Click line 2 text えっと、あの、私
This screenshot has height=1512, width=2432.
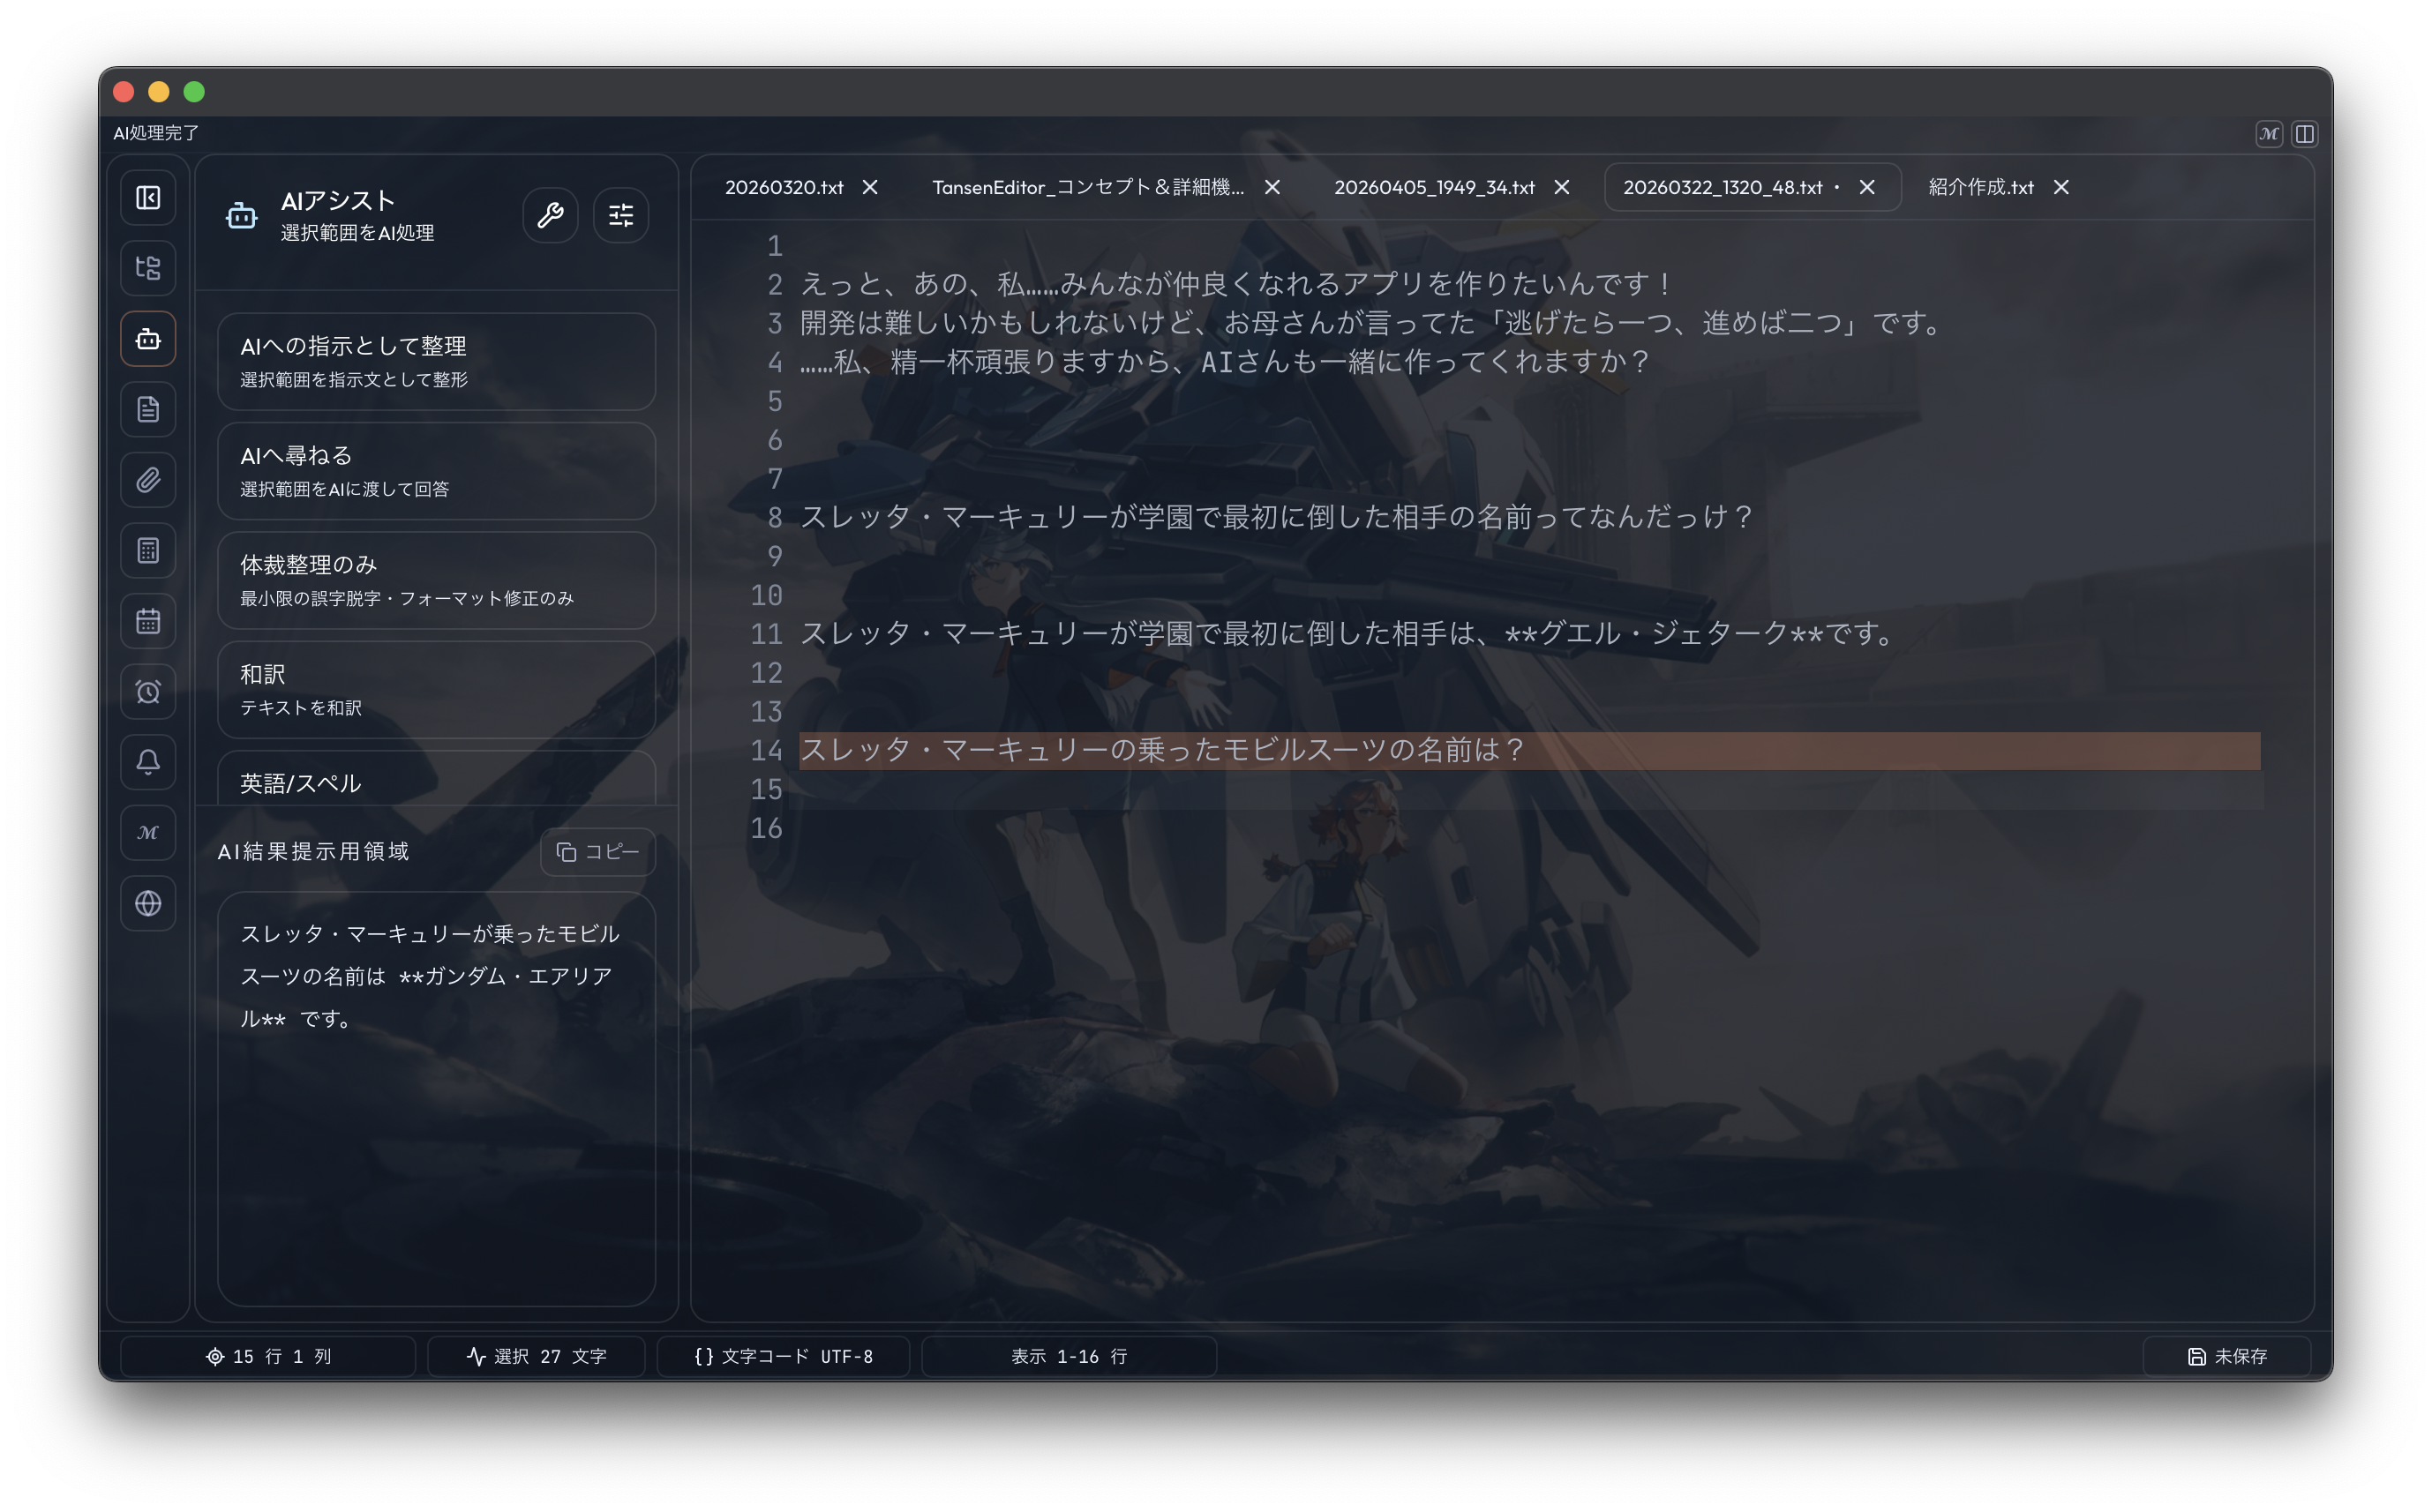click(1237, 284)
